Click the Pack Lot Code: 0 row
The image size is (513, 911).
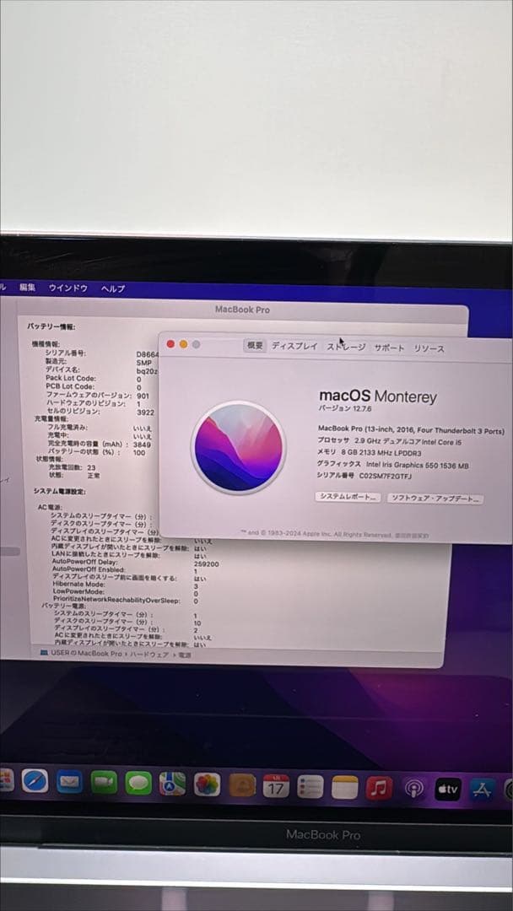[x=94, y=378]
